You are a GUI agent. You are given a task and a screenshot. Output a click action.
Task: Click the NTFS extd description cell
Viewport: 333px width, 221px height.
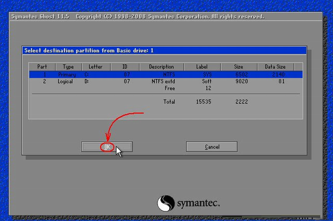pos(163,82)
